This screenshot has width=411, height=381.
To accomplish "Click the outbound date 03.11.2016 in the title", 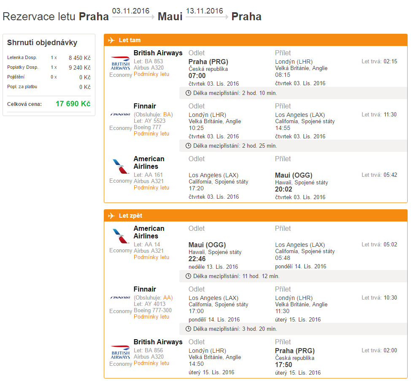I will pyautogui.click(x=131, y=11).
